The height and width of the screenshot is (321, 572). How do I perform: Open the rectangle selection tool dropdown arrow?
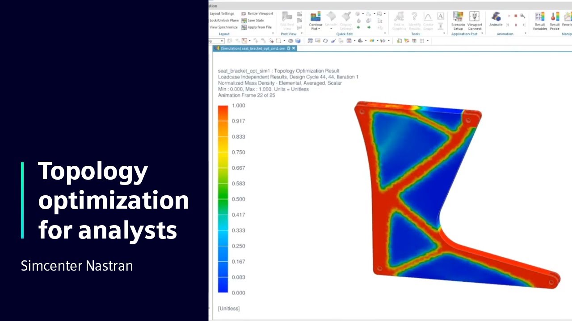pos(284,41)
